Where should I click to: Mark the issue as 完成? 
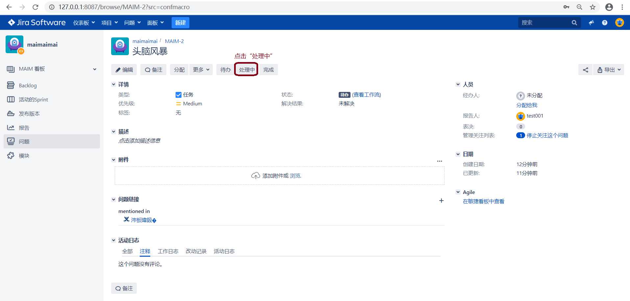pyautogui.click(x=268, y=70)
